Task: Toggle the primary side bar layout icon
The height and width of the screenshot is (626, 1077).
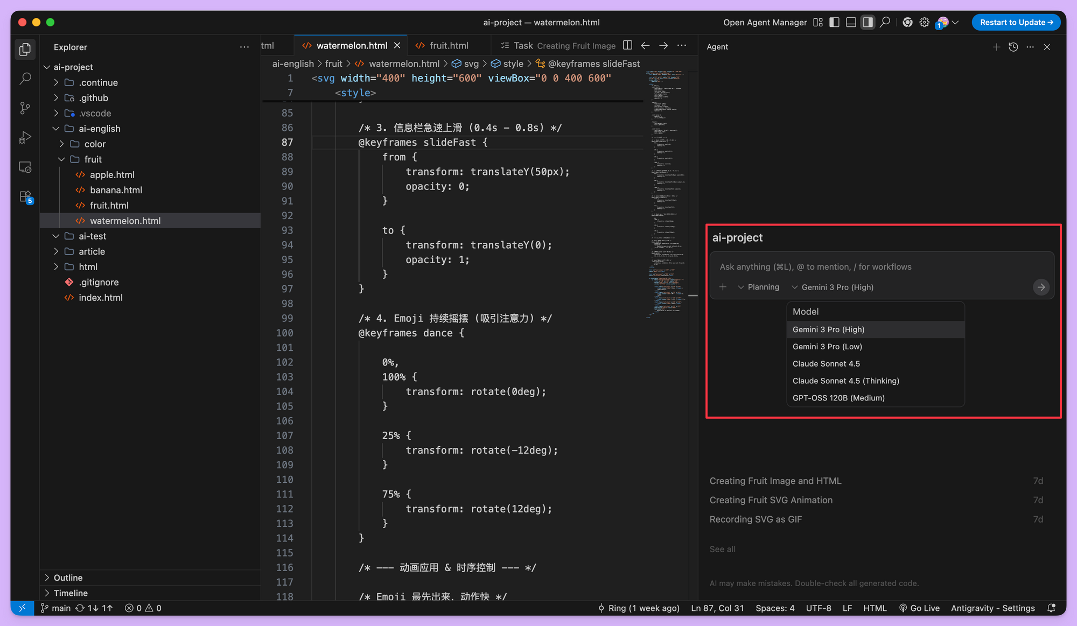Action: click(x=834, y=22)
